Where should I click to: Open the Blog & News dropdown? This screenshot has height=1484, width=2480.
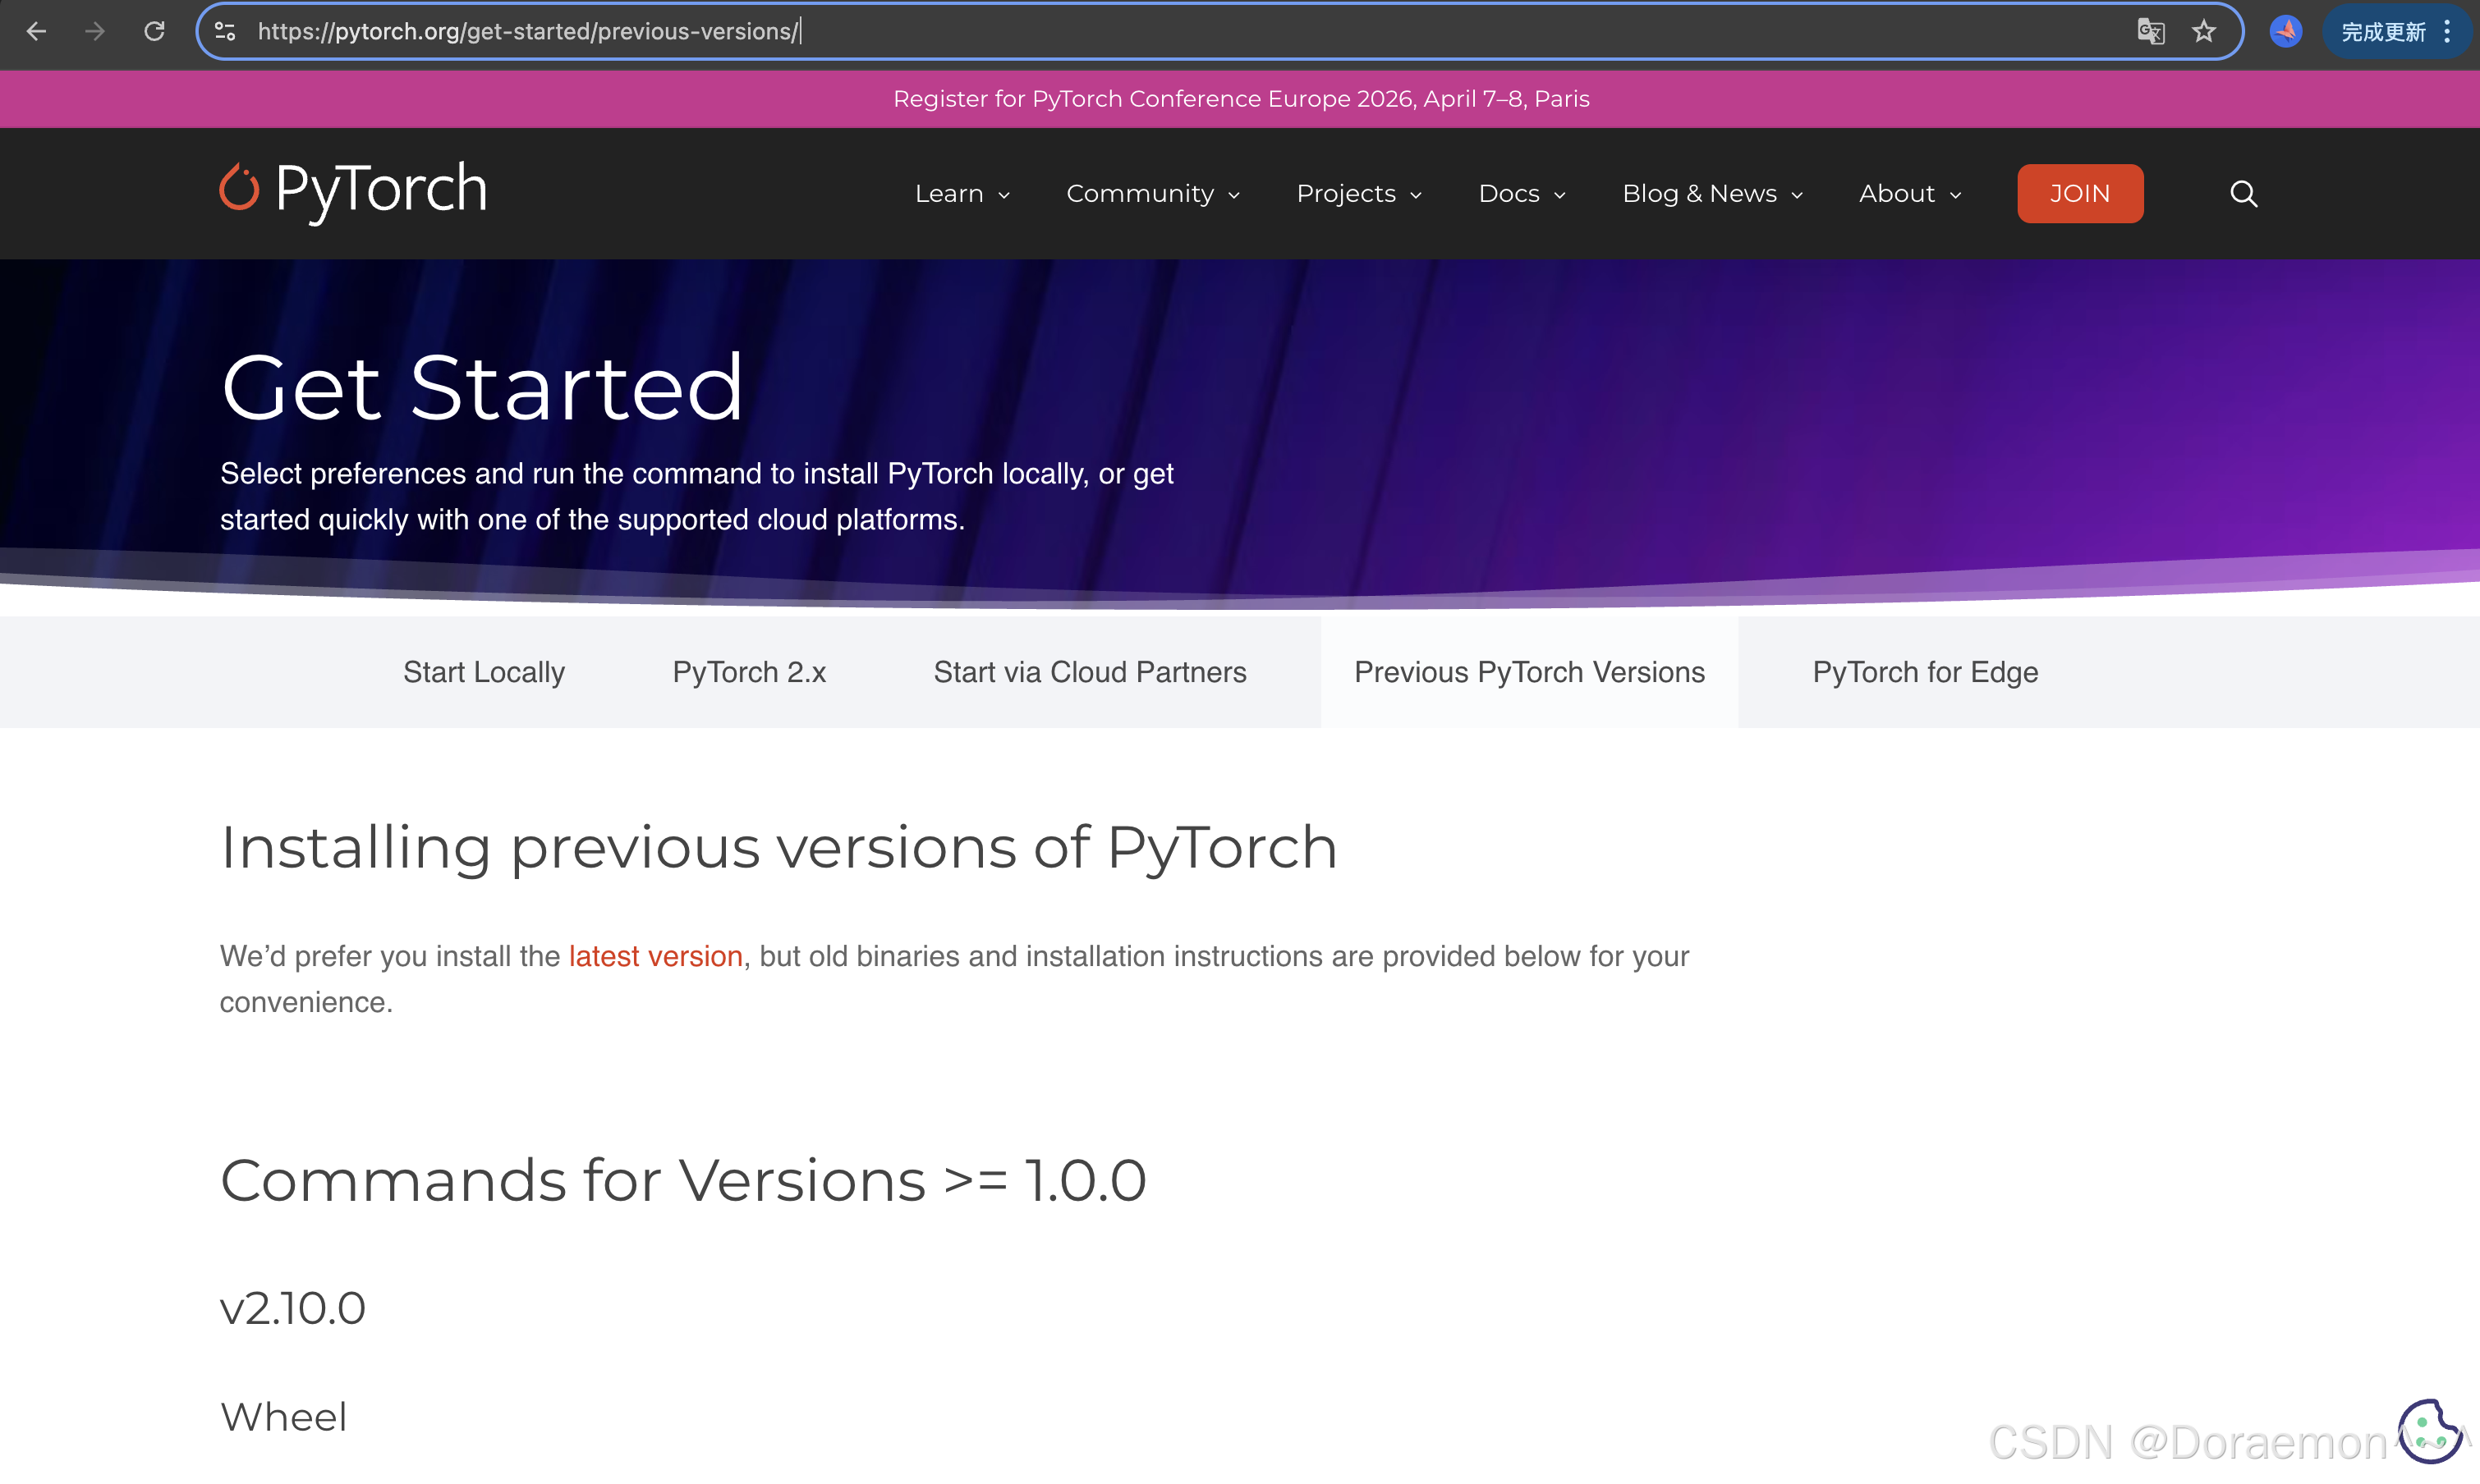[1711, 193]
